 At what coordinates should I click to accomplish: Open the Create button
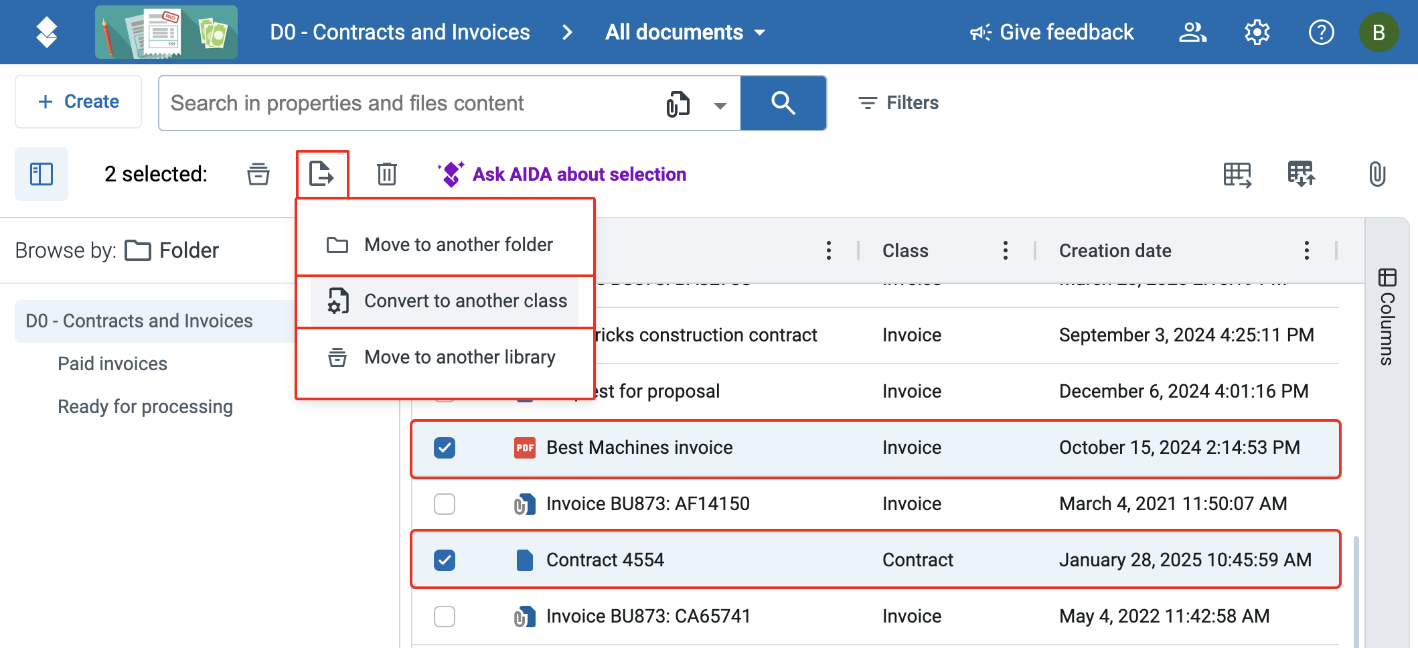click(78, 102)
